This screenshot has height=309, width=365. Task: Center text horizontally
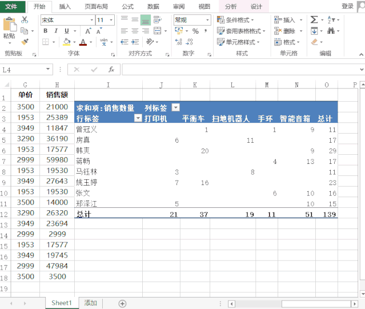(135, 31)
